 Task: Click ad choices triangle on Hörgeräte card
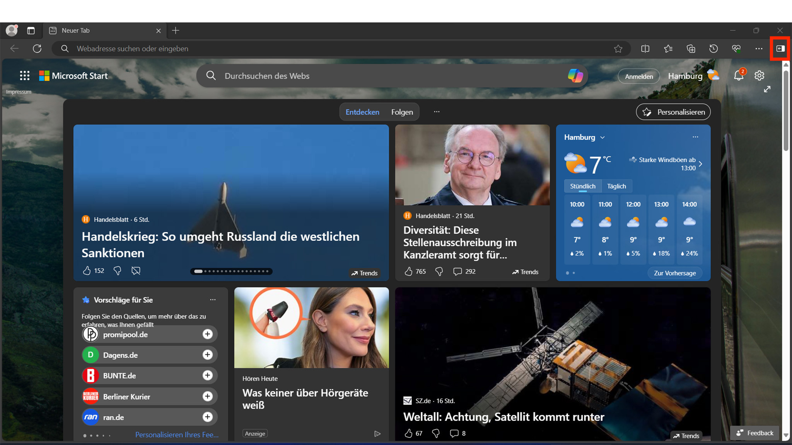377,434
